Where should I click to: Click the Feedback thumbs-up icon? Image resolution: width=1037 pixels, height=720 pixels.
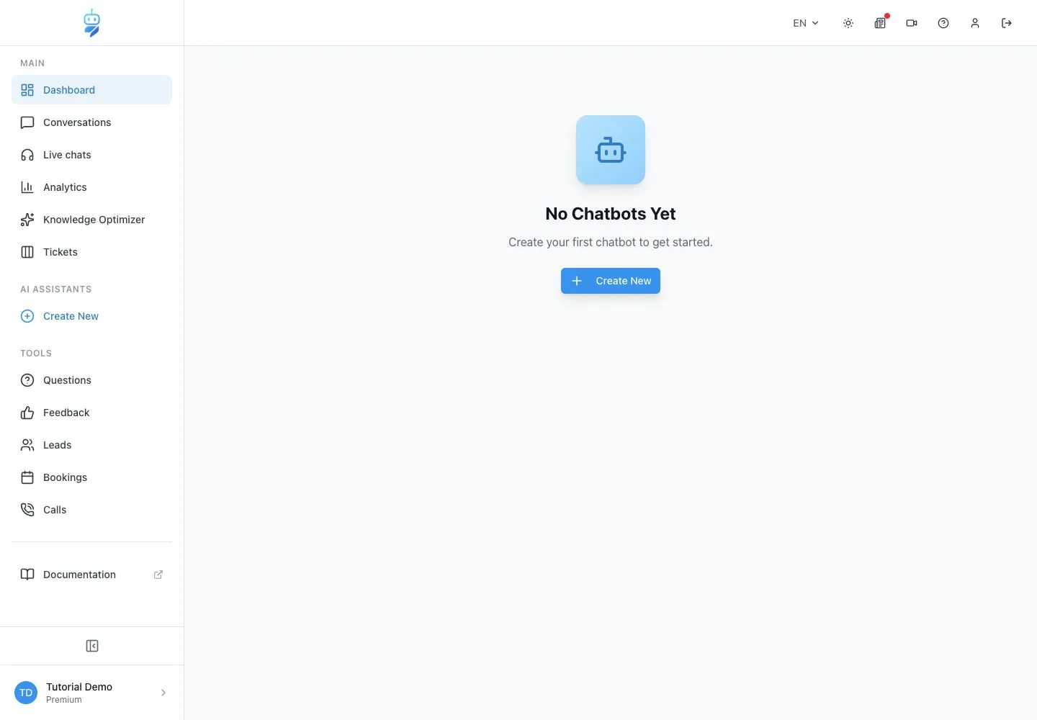pos(27,413)
